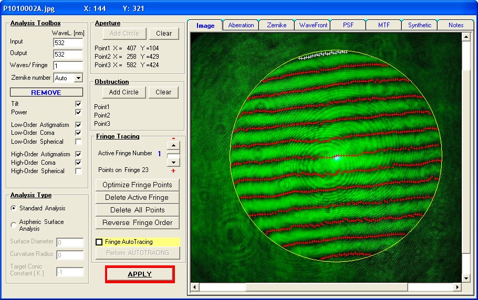Toggle the Power removal checkbox

click(x=78, y=112)
